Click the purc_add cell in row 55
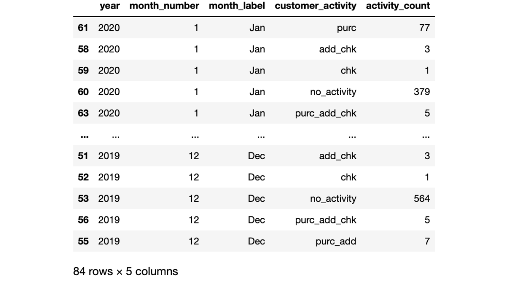The height and width of the screenshot is (286, 511). [335, 241]
